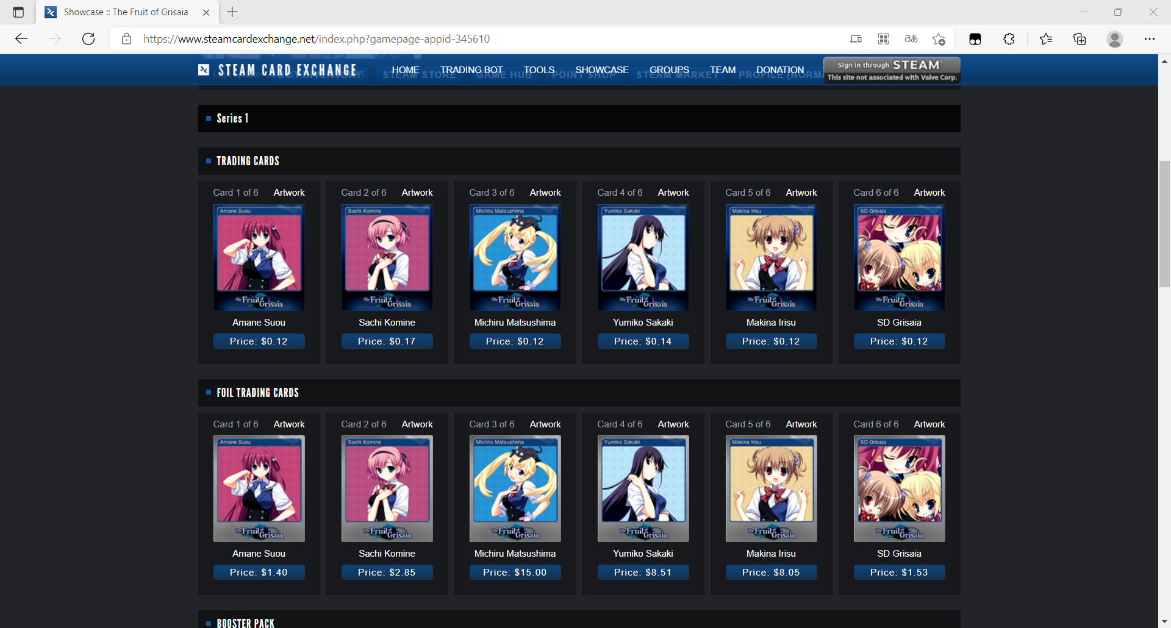
Task: Open Artwork link for Card 3 trading card
Action: click(545, 193)
